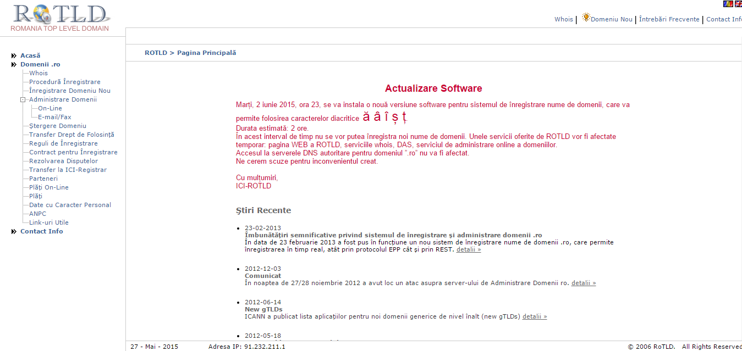Image resolution: width=742 pixels, height=351 pixels.
Task: Select On-Line under Administrare Domenii
Action: tap(50, 108)
